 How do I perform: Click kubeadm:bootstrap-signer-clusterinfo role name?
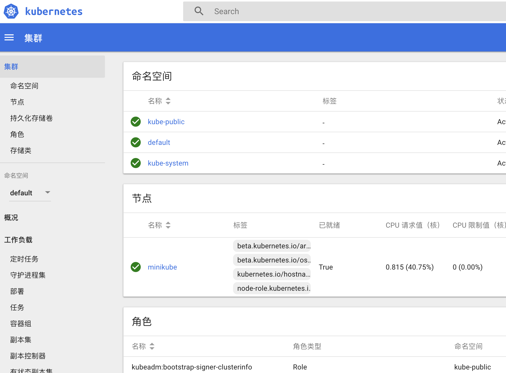point(192,367)
